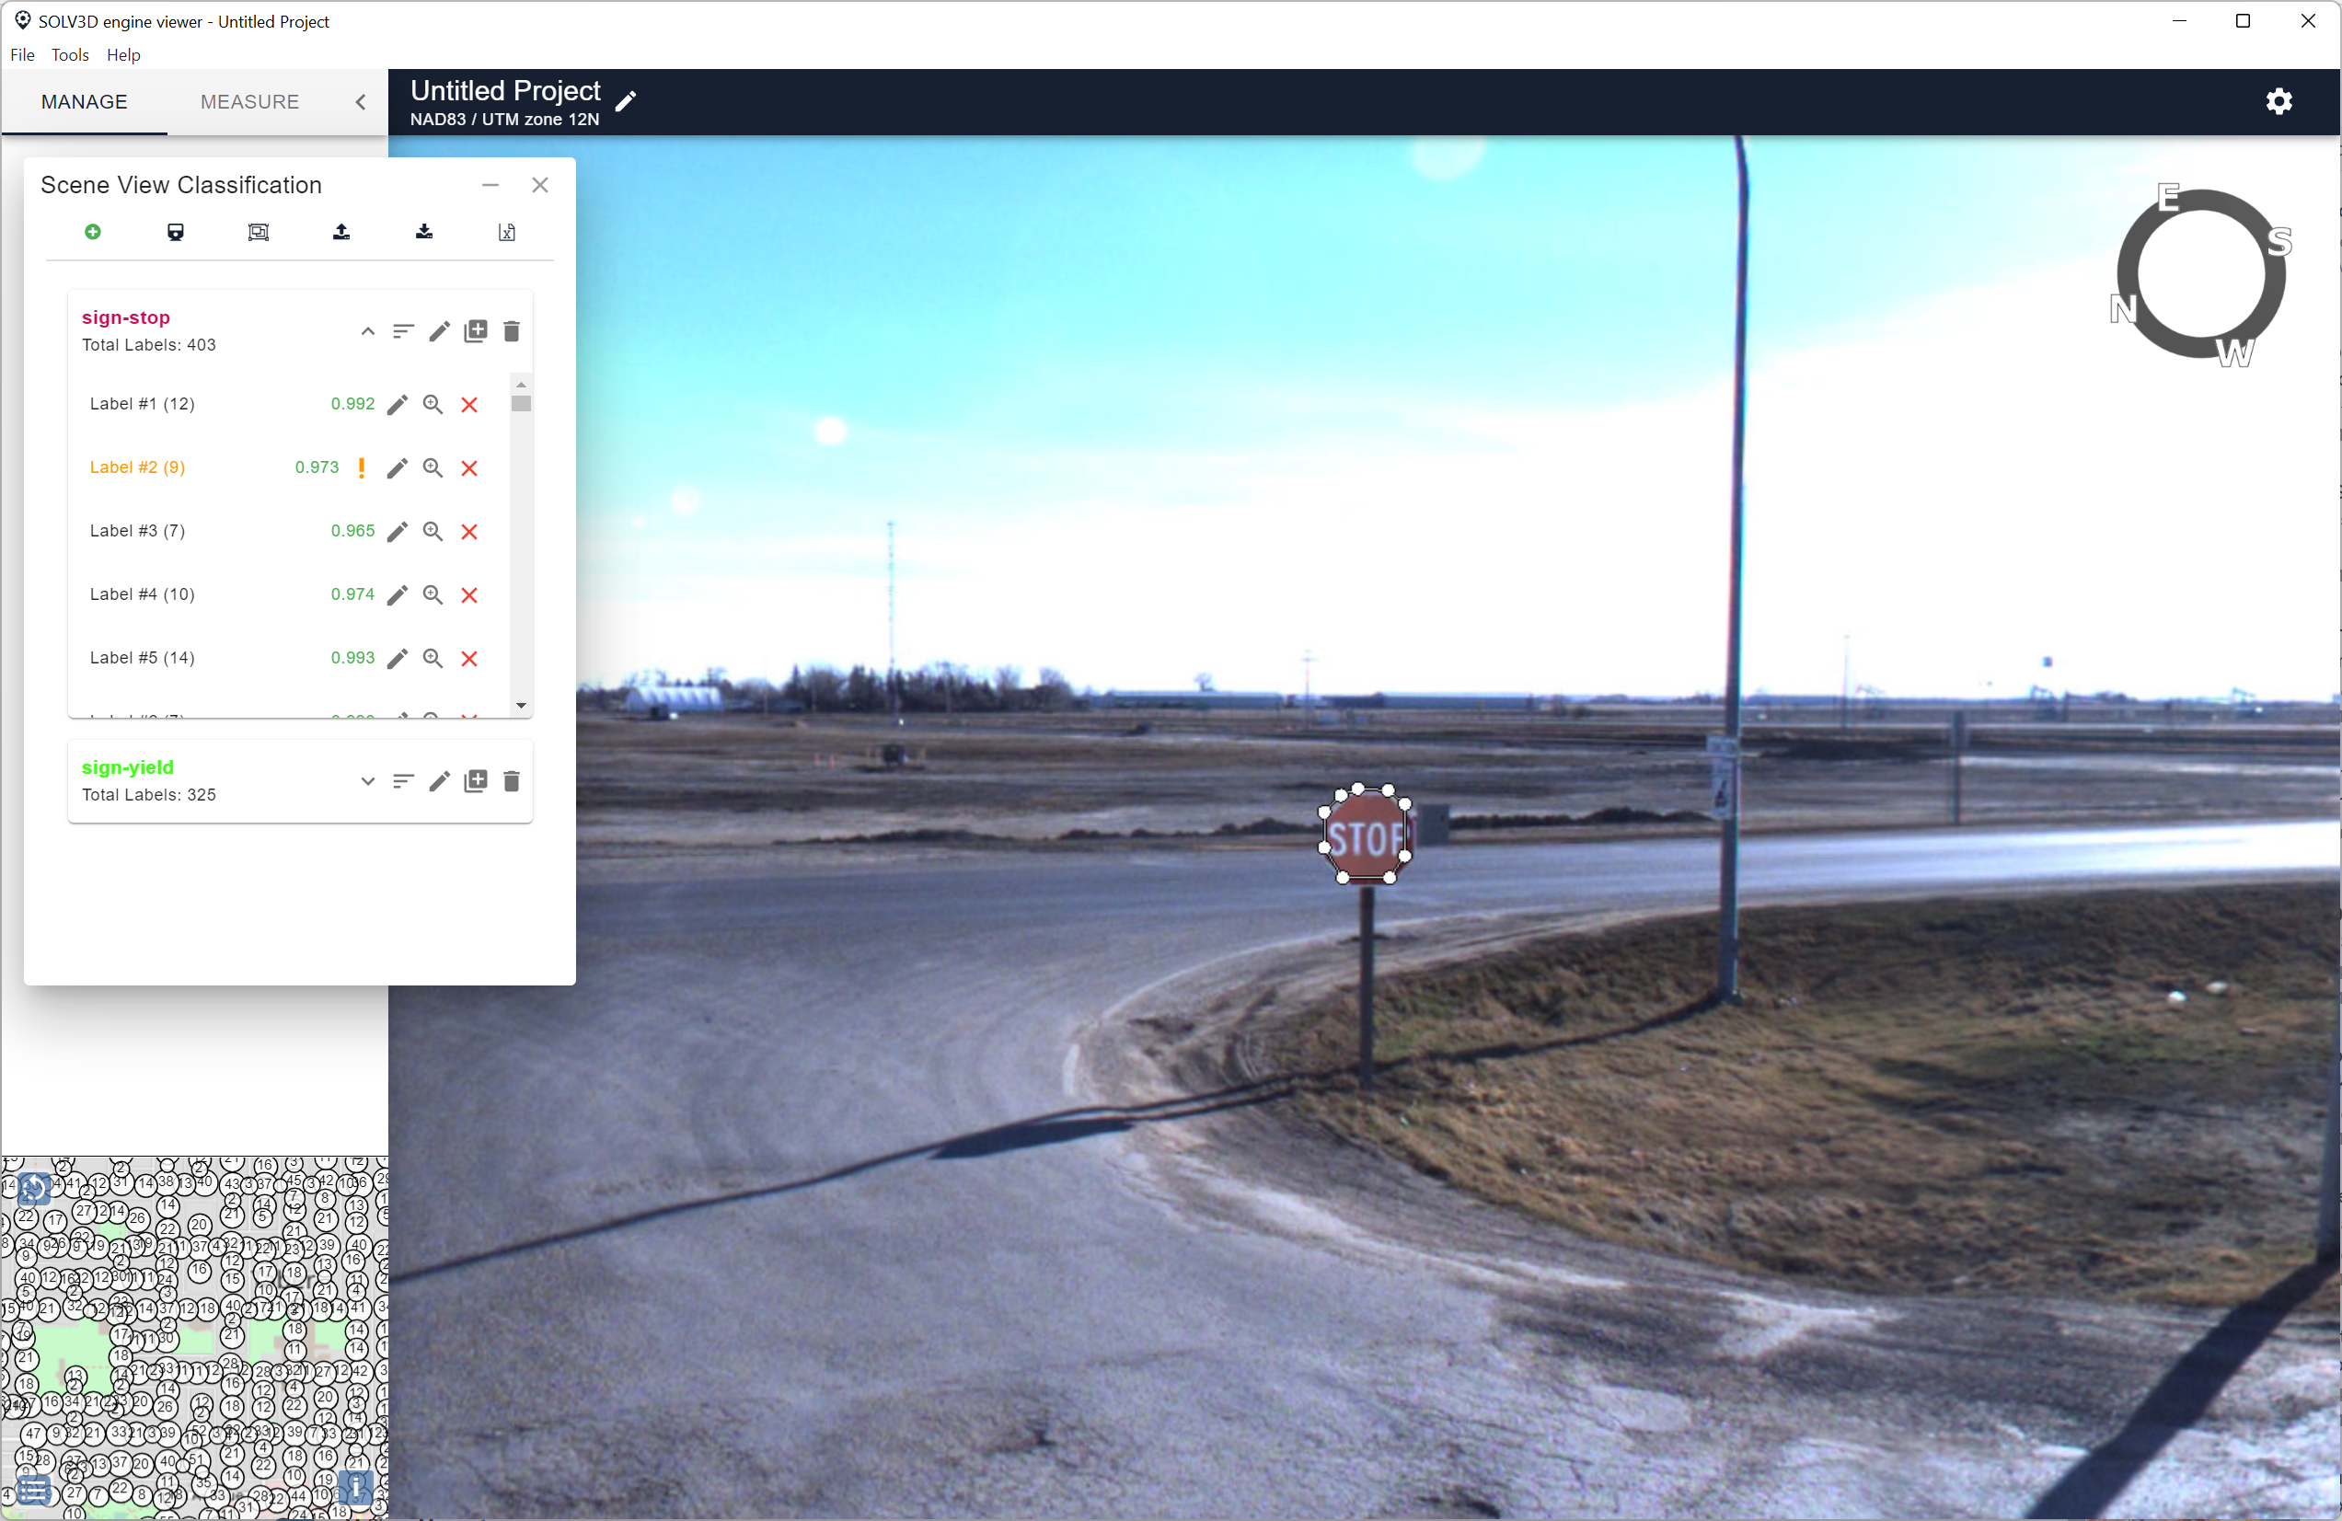Screen dimensions: 2342x1521
Task: Select Label #4 (10) row
Action: click(x=288, y=595)
